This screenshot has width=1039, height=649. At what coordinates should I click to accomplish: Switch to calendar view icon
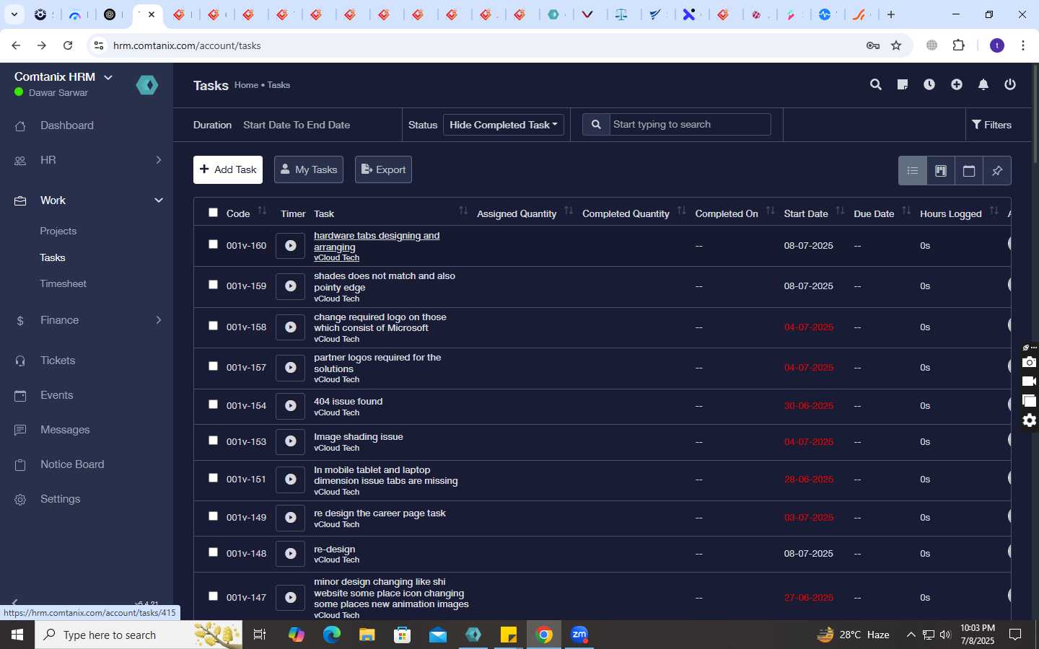[969, 171]
